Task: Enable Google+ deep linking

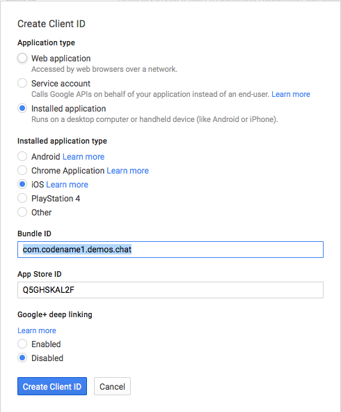Action: click(x=22, y=344)
